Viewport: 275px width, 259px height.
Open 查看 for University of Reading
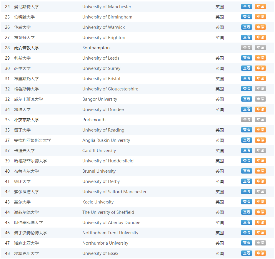click(x=246, y=130)
